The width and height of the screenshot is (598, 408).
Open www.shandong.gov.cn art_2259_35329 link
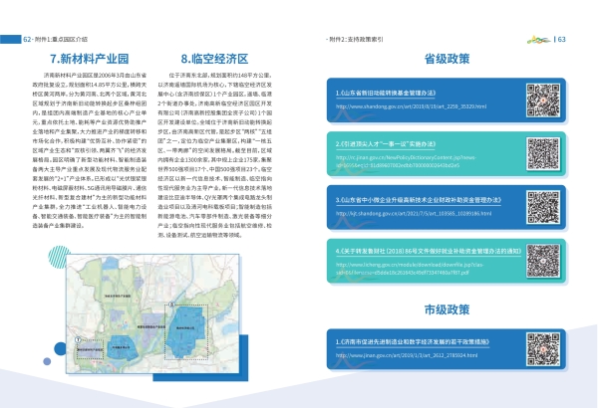(x=412, y=104)
